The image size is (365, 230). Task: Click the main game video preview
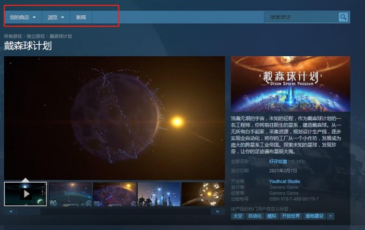tap(115, 118)
